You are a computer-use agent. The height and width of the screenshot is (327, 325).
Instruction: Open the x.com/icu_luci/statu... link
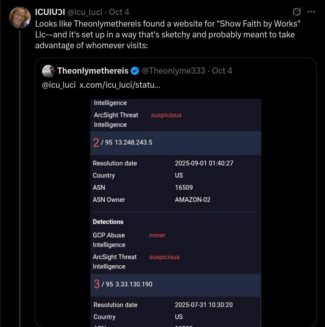(x=119, y=85)
